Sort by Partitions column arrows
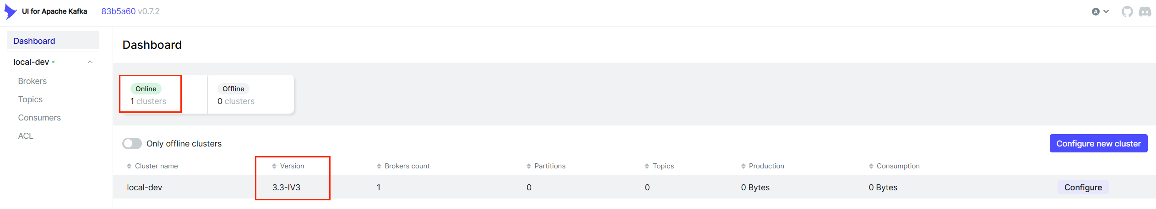This screenshot has width=1156, height=209. 529,166
